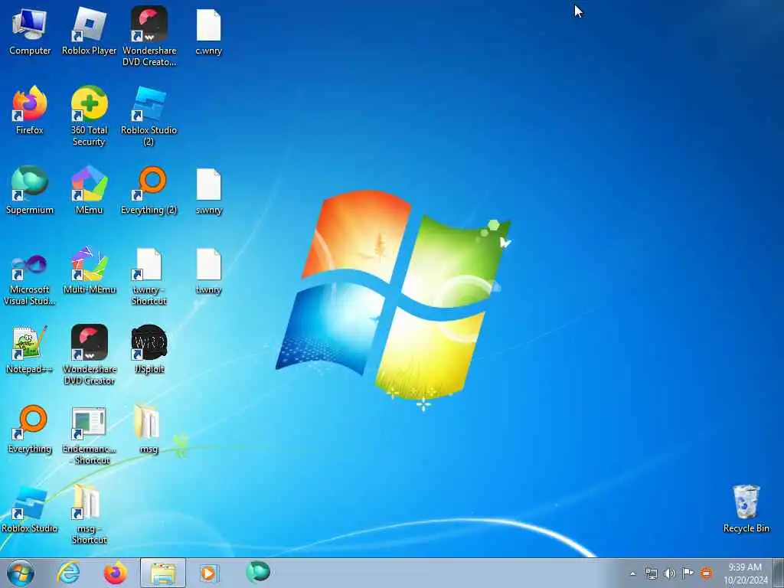784x588 pixels.
Task: Select the Wondershare DVD Creato... icon
Action: click(149, 36)
